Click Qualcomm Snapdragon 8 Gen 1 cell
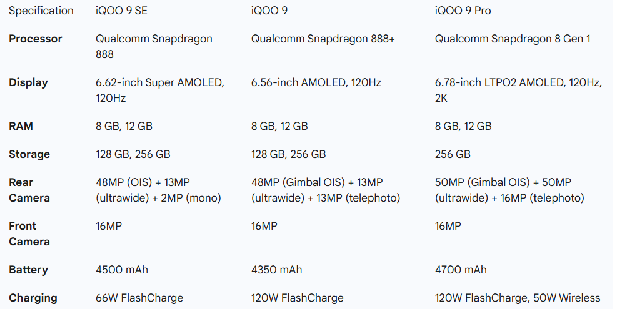This screenshot has height=309, width=622. pyautogui.click(x=513, y=39)
